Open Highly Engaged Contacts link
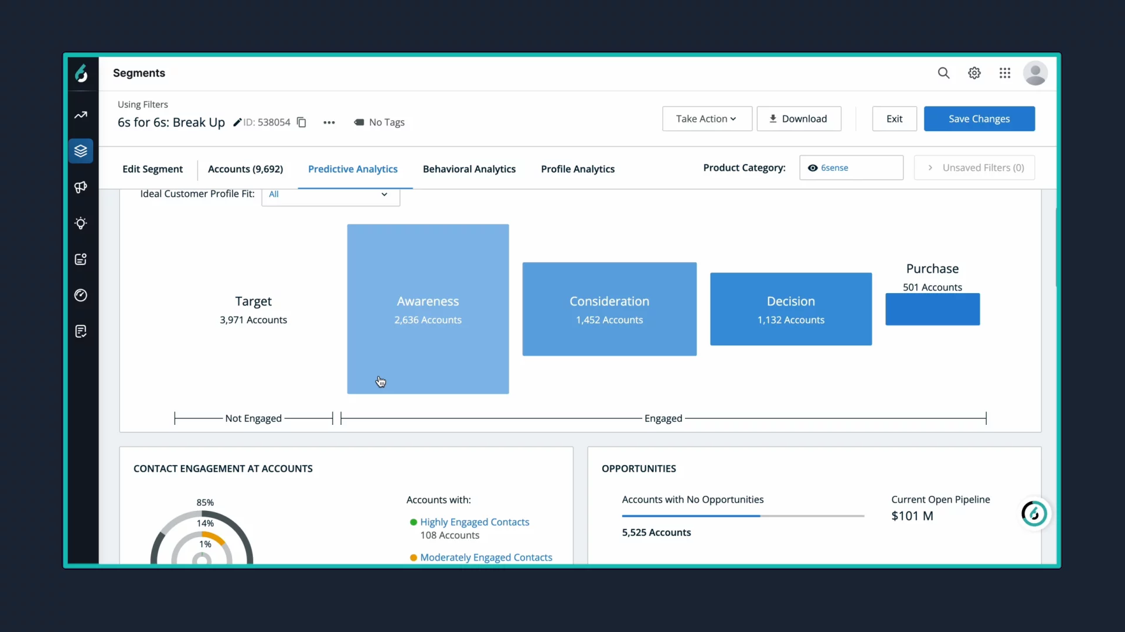Viewport: 1125px width, 632px height. point(475,522)
